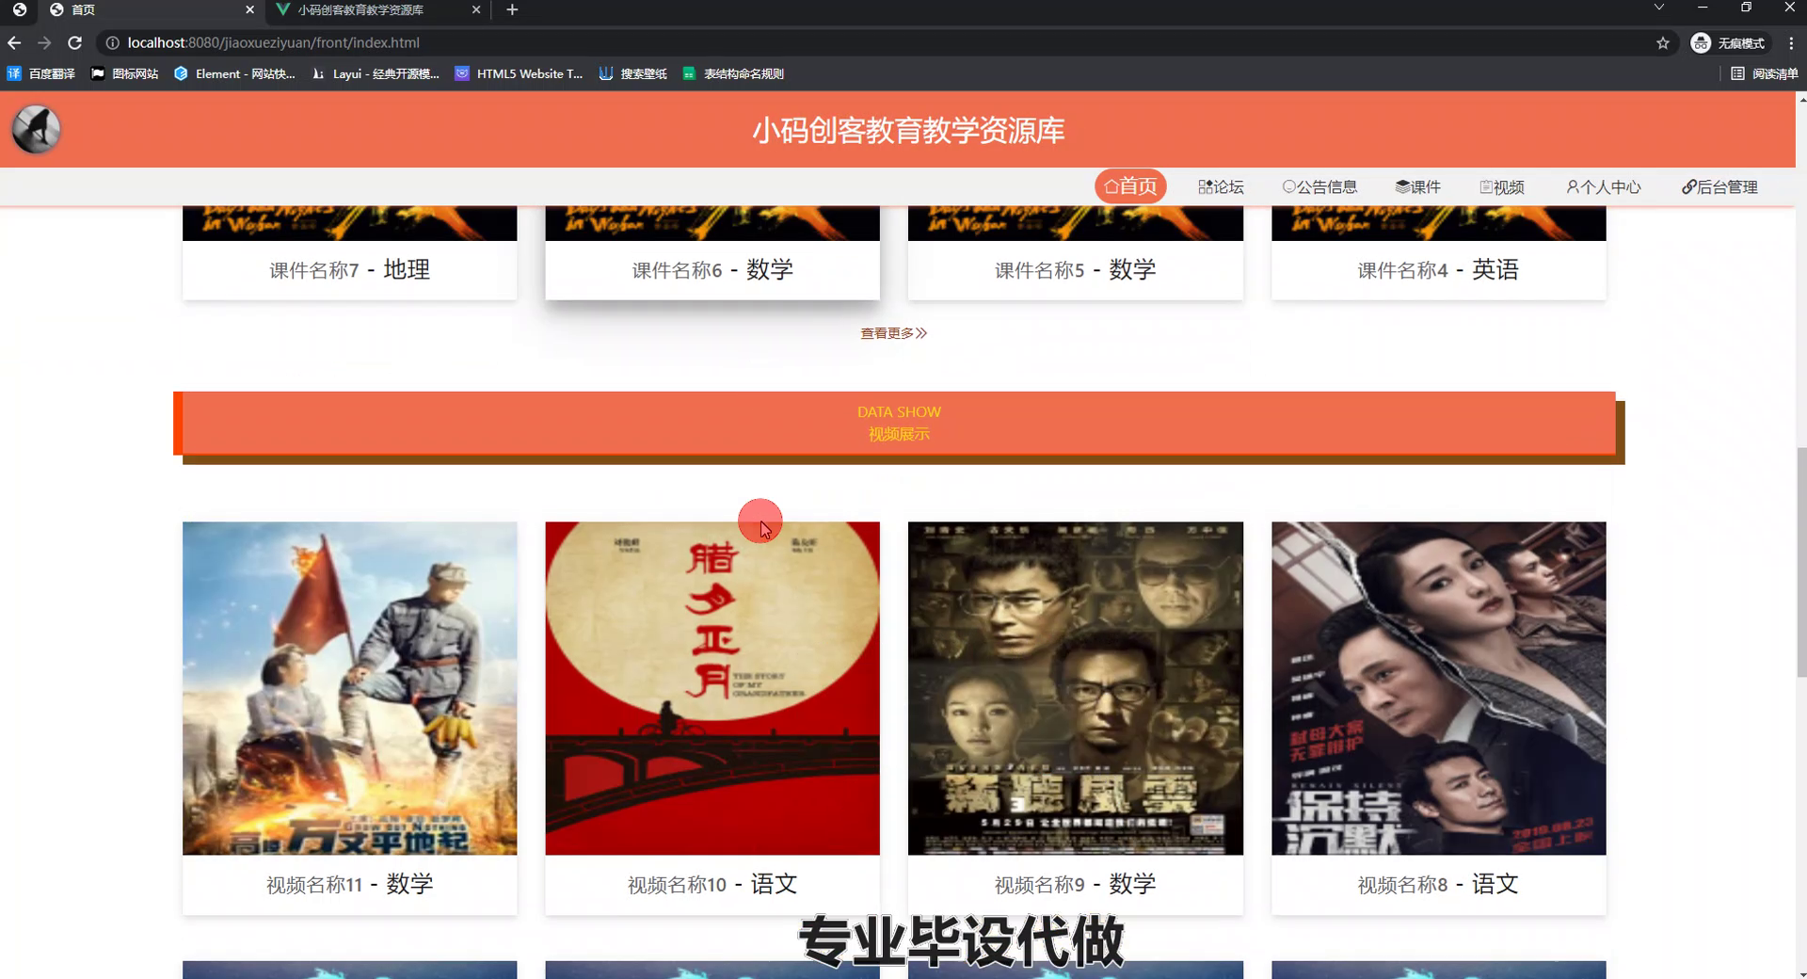Bookmark this page with the star icon

click(x=1662, y=42)
